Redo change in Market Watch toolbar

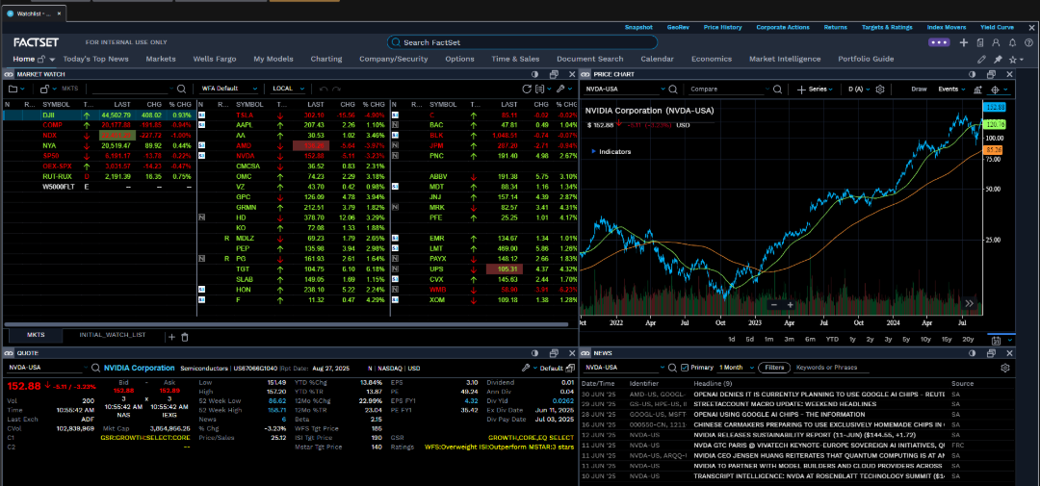click(x=337, y=89)
